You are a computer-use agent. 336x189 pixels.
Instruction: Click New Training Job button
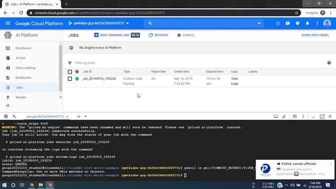pyautogui.click(x=117, y=35)
